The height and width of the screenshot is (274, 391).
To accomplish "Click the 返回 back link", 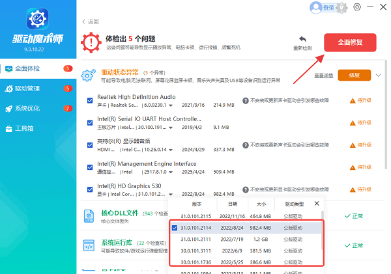I will (91, 21).
